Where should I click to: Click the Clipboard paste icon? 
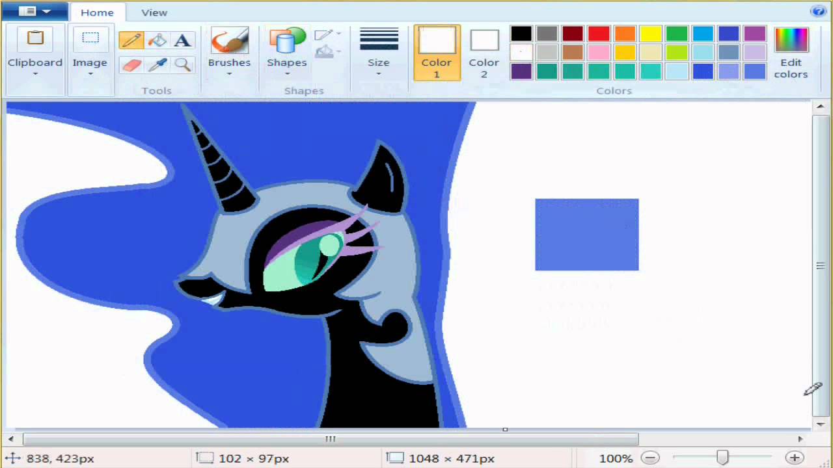pyautogui.click(x=35, y=39)
